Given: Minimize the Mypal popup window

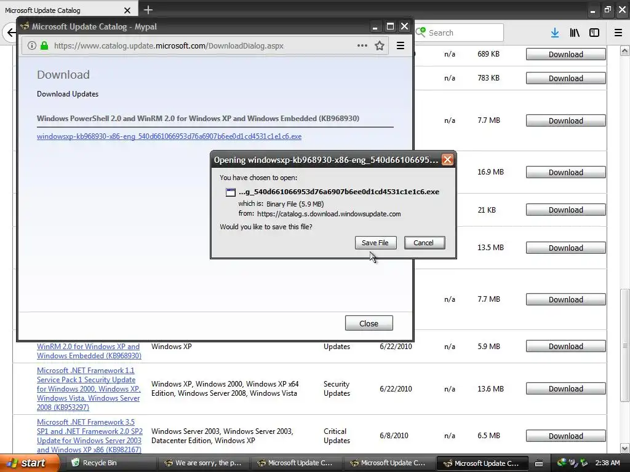Looking at the screenshot, I should pyautogui.click(x=375, y=27).
